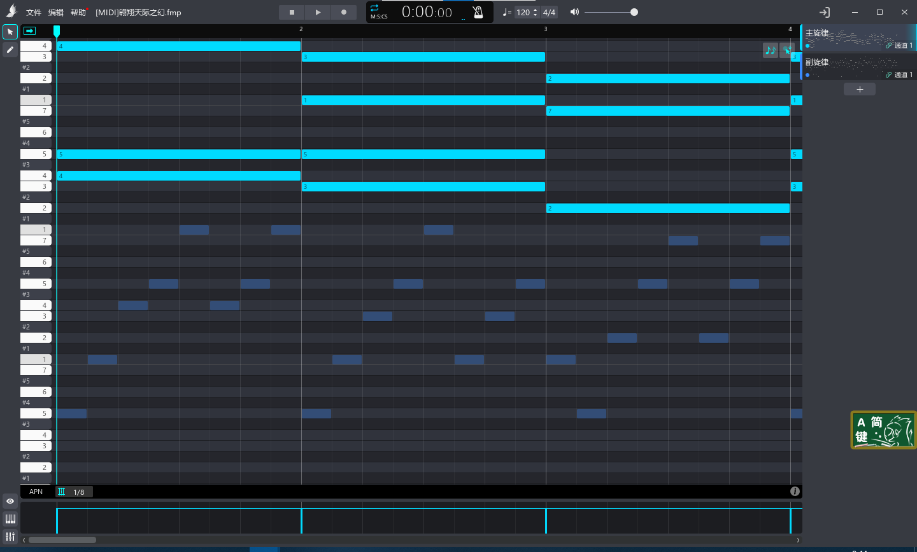
Task: Toggle loop playback icon
Action: 374,8
